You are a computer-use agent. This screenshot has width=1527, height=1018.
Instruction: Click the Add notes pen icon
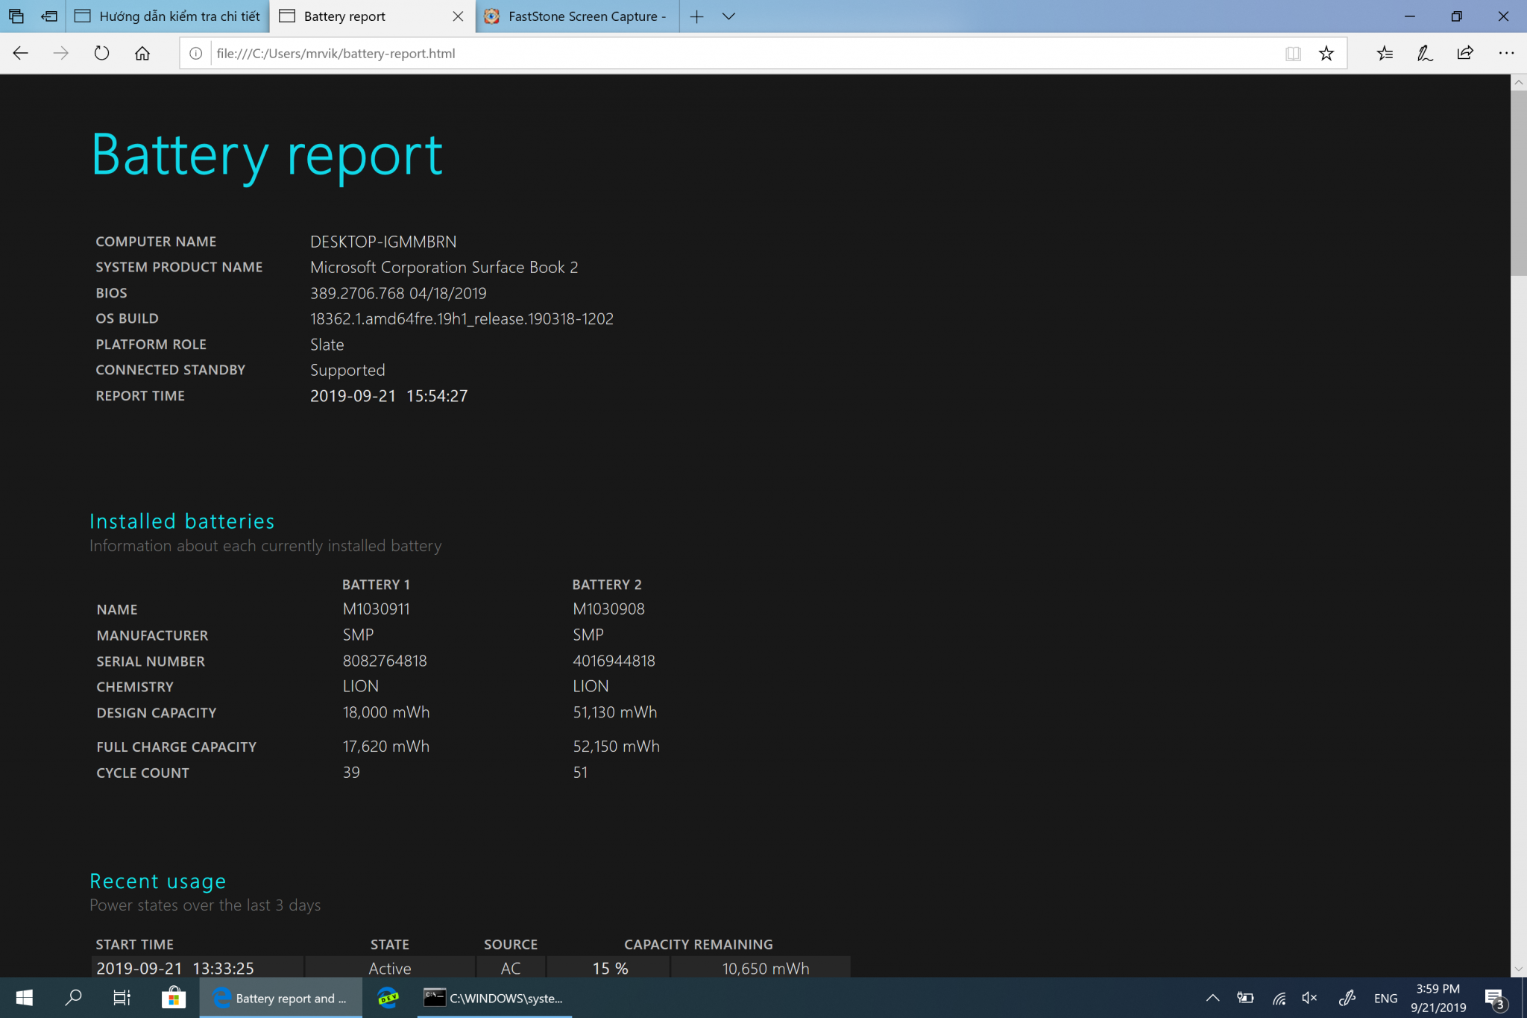1425,53
